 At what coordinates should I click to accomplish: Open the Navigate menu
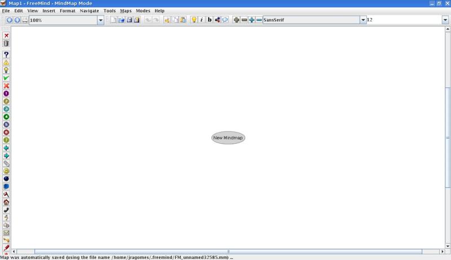click(x=89, y=11)
